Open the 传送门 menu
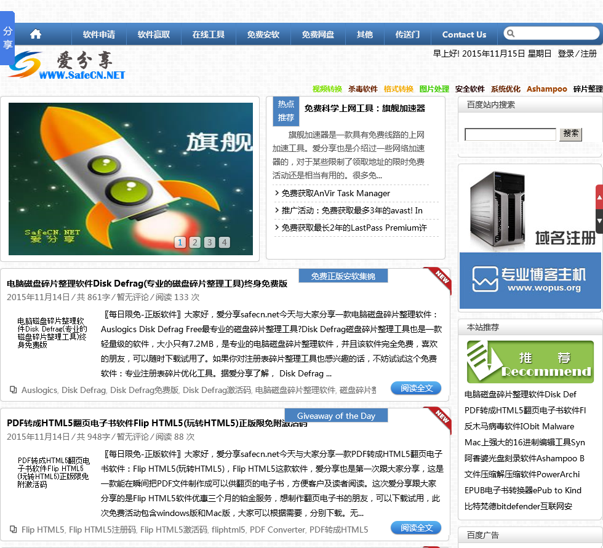 tap(407, 34)
